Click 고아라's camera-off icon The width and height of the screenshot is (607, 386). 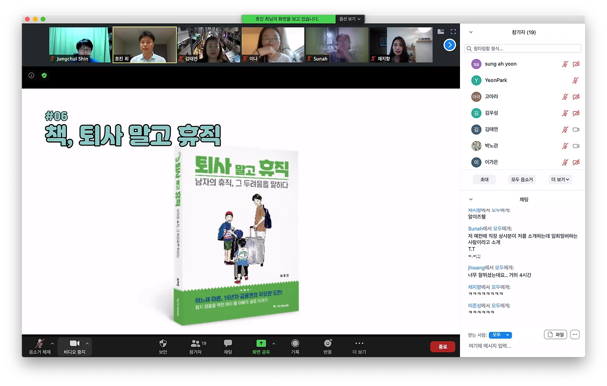(576, 97)
